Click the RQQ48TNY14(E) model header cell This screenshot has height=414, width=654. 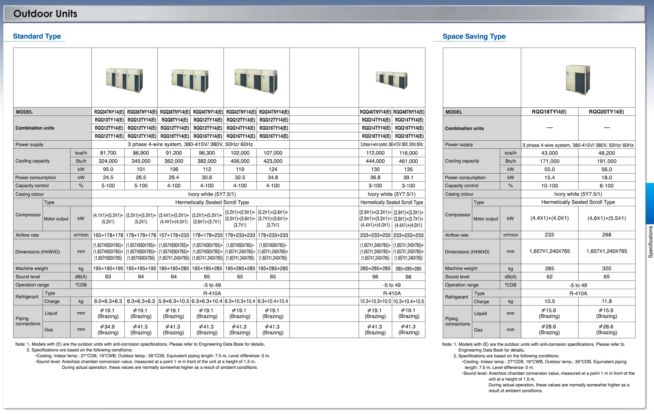[x=408, y=112]
